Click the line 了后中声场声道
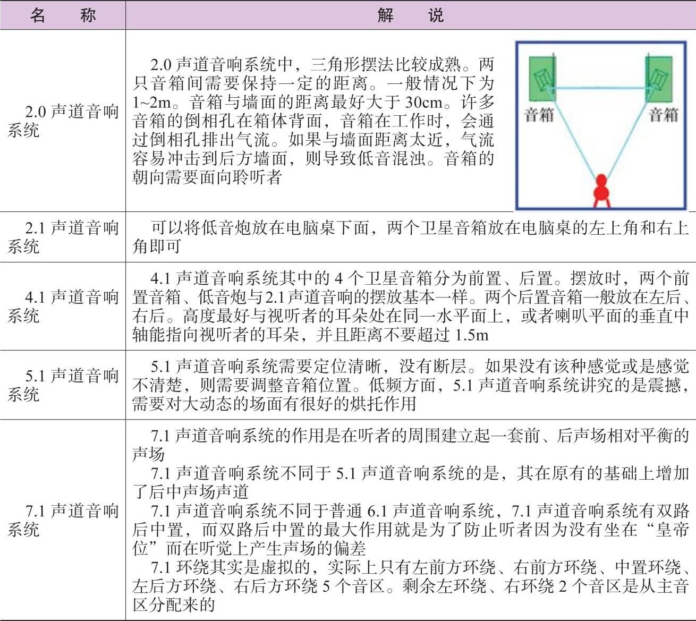 click(x=190, y=491)
